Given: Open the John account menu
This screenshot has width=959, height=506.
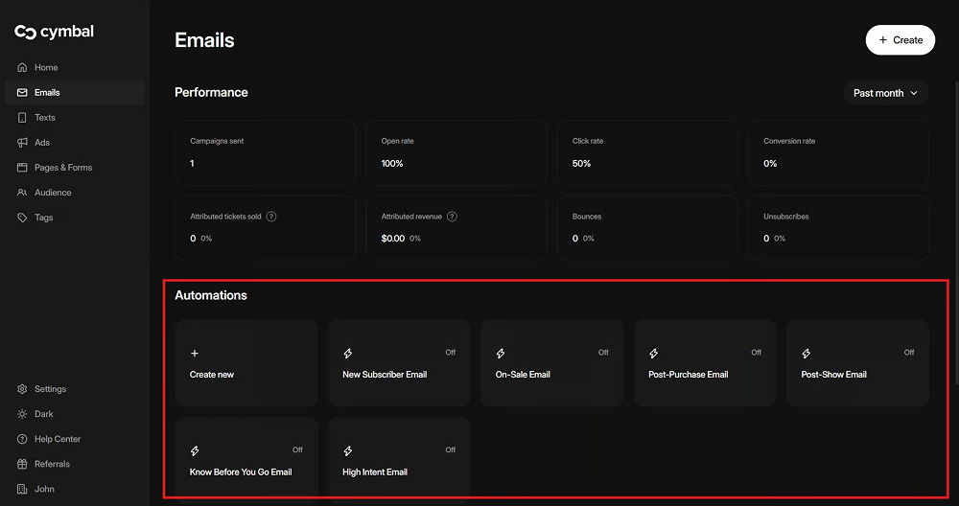Looking at the screenshot, I should click(44, 489).
